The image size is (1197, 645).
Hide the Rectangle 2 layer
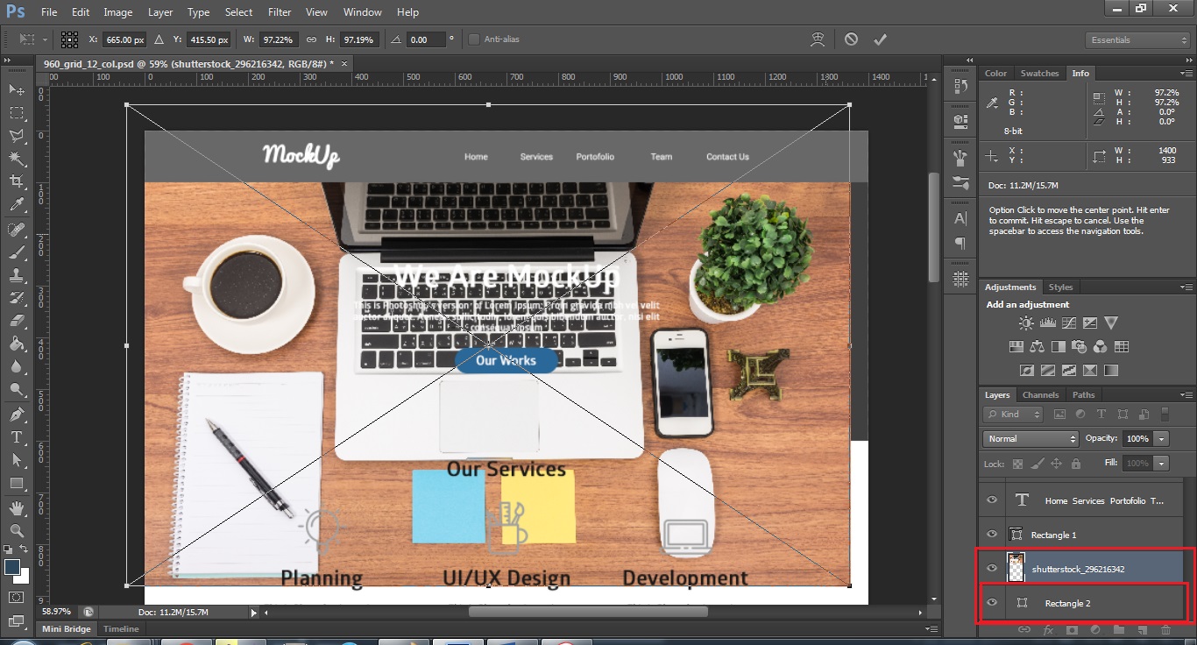(x=992, y=603)
